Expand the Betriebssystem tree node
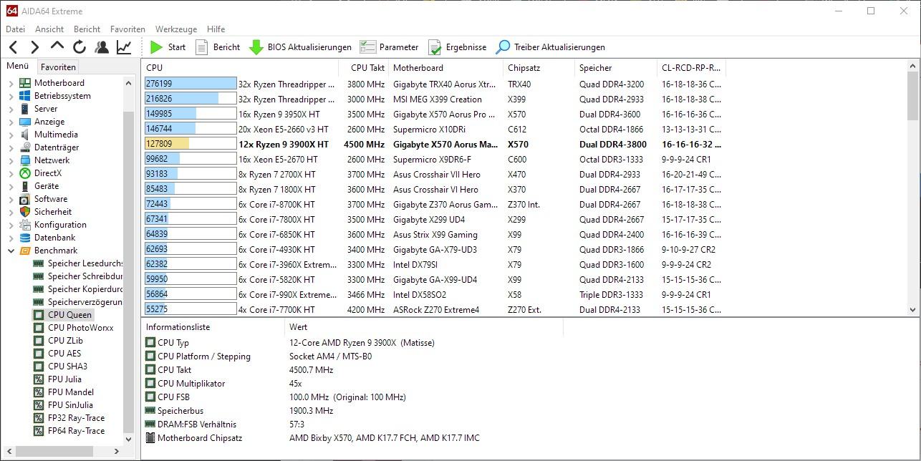The image size is (921, 461). pos(11,96)
